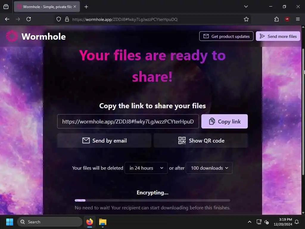Click Firefox icon in taskbar
305x229 pixels.
point(89,222)
